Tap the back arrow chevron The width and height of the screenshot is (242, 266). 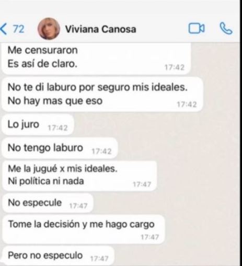point(4,29)
